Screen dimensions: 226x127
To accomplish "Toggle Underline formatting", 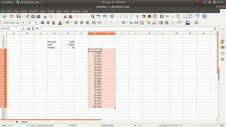I will (53, 23).
